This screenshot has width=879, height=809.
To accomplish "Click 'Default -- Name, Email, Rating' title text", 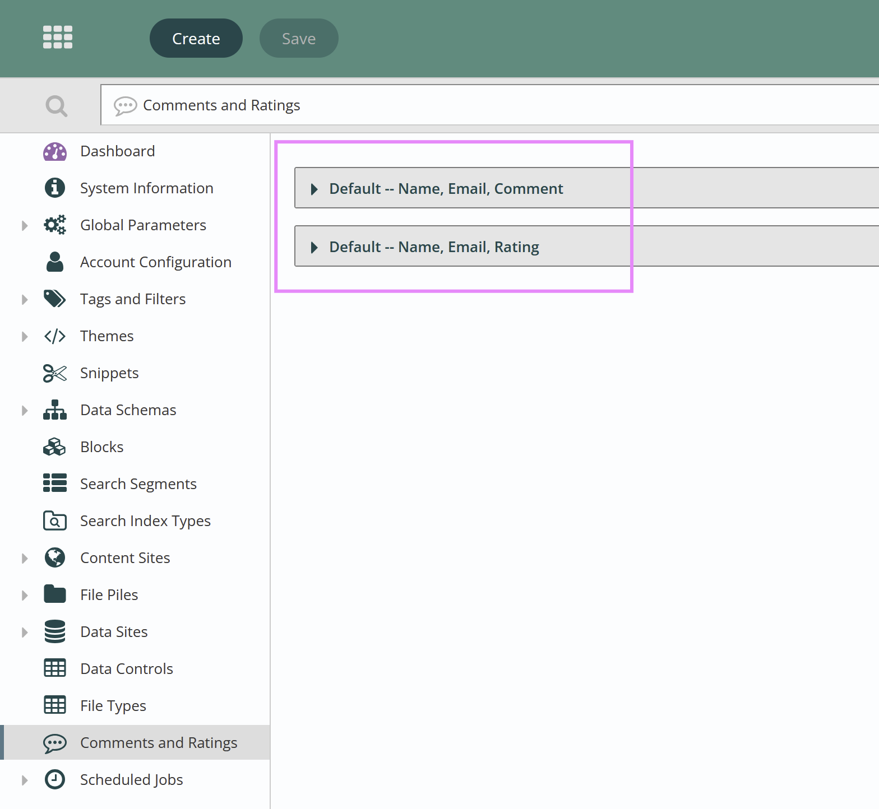I will pos(434,247).
